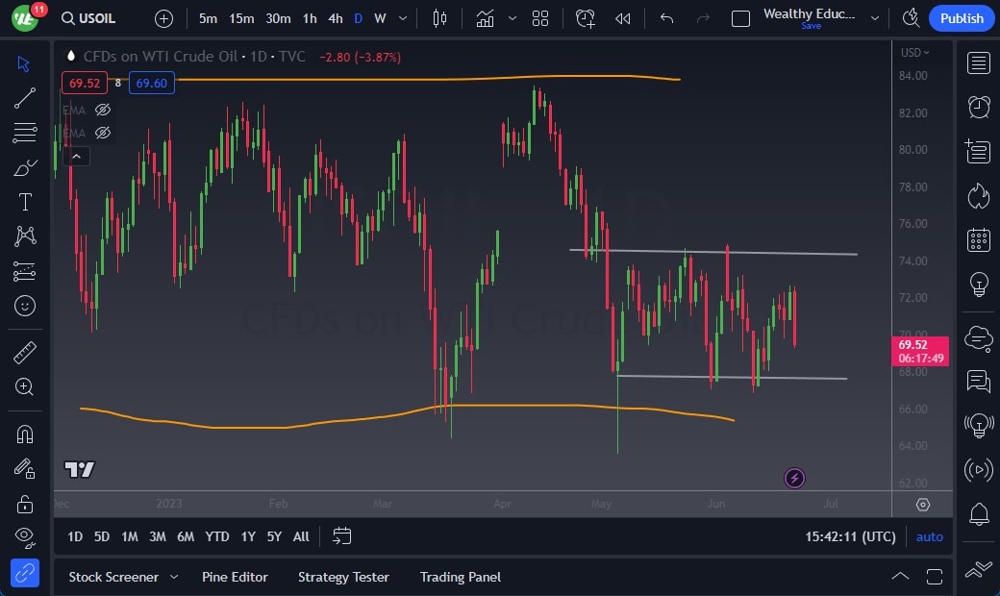Toggle visibility of the first EMA indicator
The image size is (1000, 596).
[x=103, y=110]
